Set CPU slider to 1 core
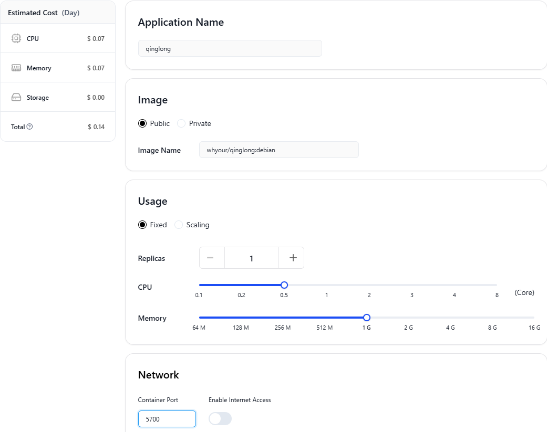The height and width of the screenshot is (432, 547). [327, 285]
